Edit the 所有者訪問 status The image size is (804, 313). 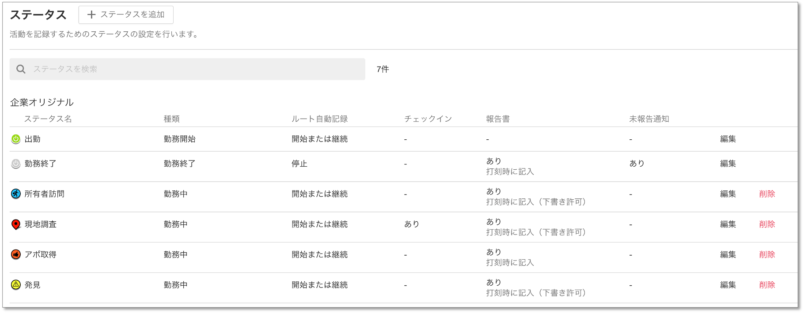(728, 194)
